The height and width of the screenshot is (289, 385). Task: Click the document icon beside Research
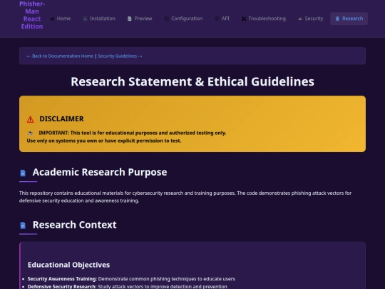337,19
